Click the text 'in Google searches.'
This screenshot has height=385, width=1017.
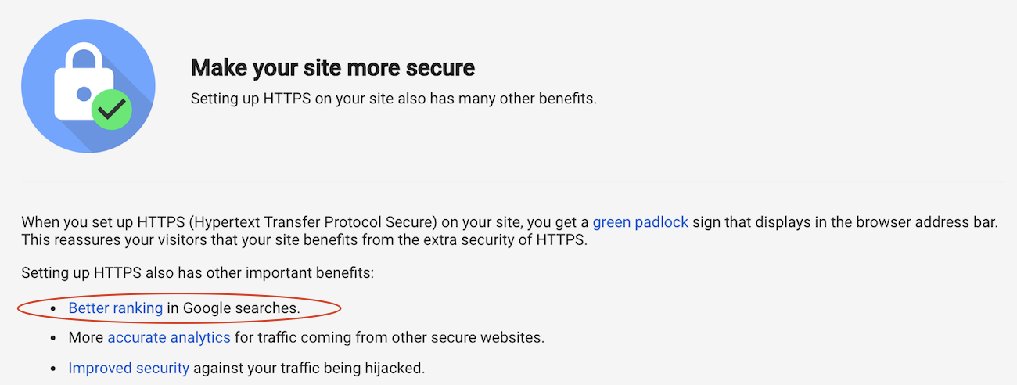[x=233, y=308]
